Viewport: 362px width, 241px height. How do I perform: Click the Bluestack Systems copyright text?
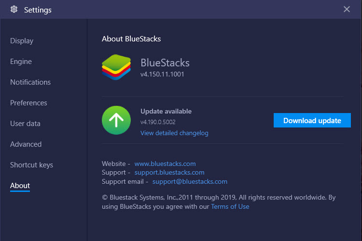[219, 202]
